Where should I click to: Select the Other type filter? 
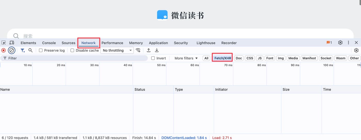pyautogui.click(x=354, y=58)
